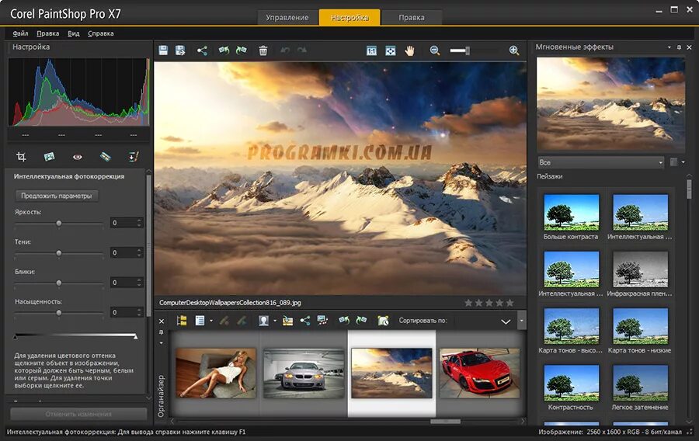
Task: Select the Straighten tool icon
Action: [x=49, y=156]
